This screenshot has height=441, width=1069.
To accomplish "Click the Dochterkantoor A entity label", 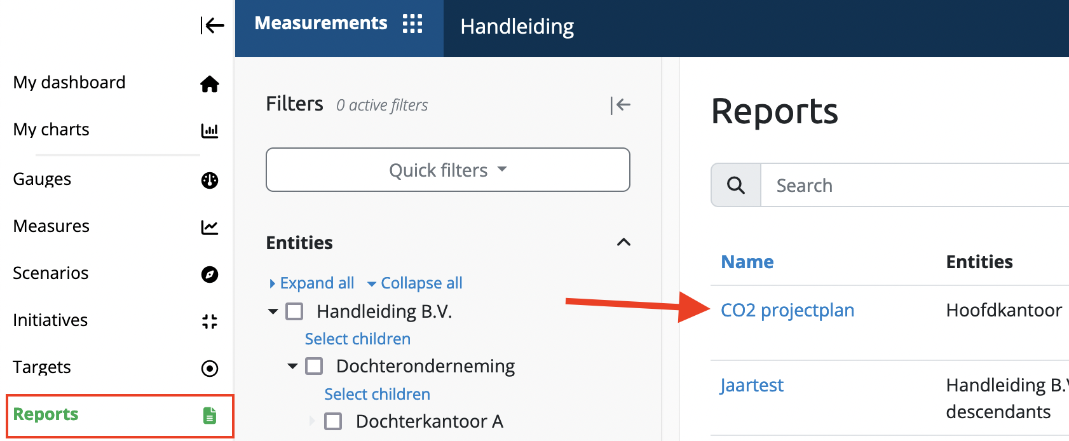I will (x=430, y=421).
